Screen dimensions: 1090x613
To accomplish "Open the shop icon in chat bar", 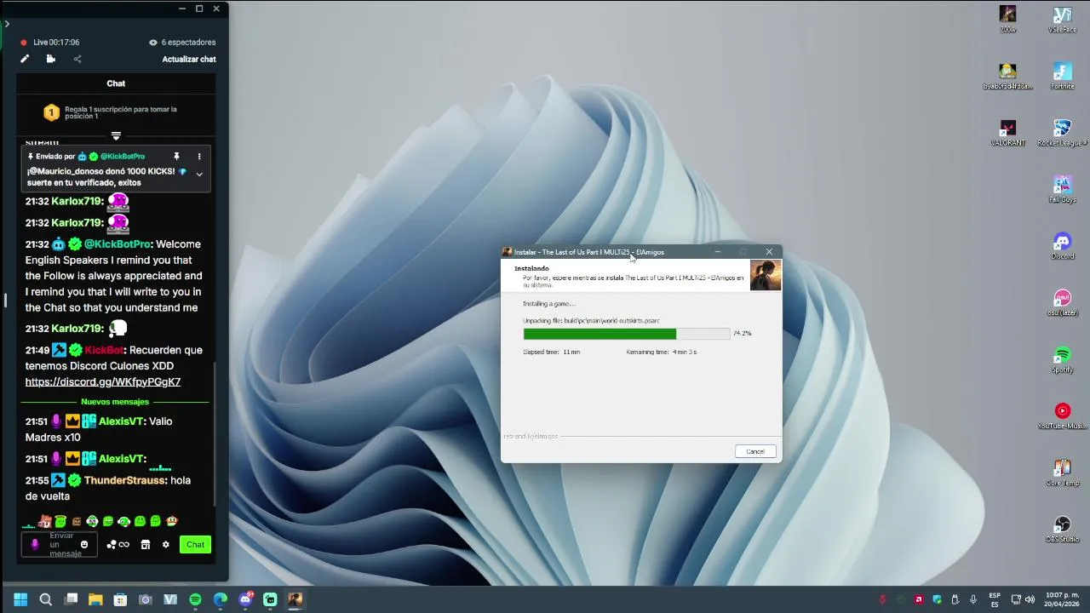I will [145, 545].
